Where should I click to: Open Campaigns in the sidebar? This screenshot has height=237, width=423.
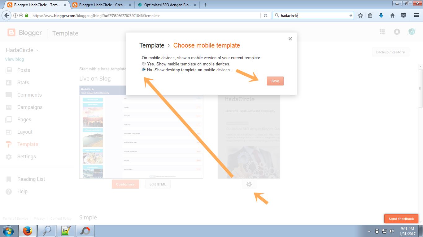30,107
